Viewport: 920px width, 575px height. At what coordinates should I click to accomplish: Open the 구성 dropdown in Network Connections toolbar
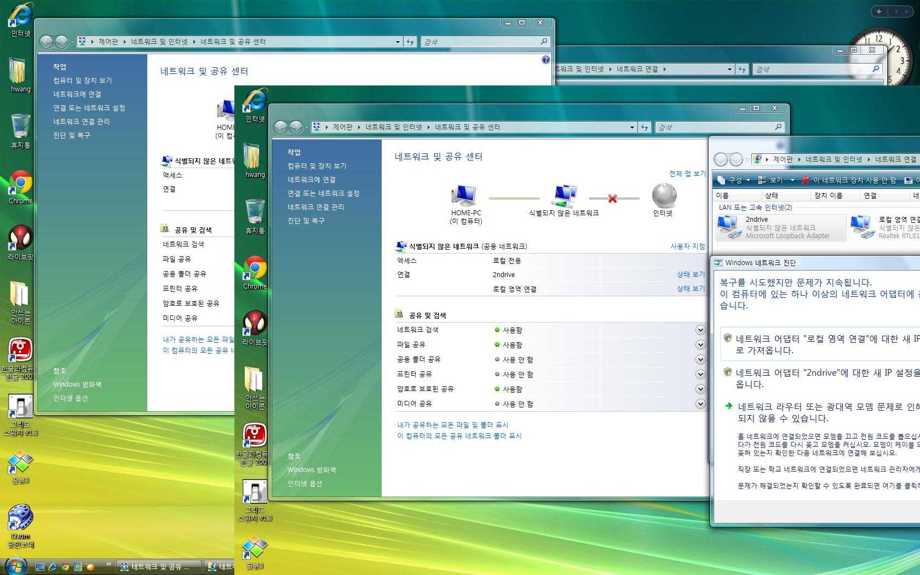coord(735,180)
